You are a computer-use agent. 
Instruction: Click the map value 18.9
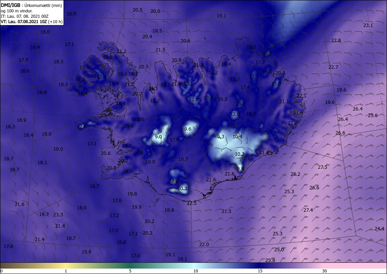pos(21,120)
